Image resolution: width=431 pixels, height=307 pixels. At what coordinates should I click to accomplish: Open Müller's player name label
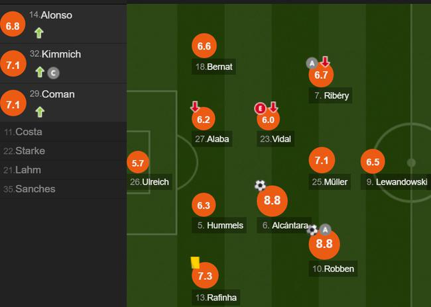click(330, 182)
